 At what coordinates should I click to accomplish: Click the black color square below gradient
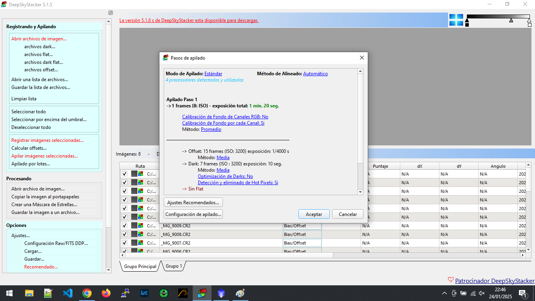click(467, 25)
